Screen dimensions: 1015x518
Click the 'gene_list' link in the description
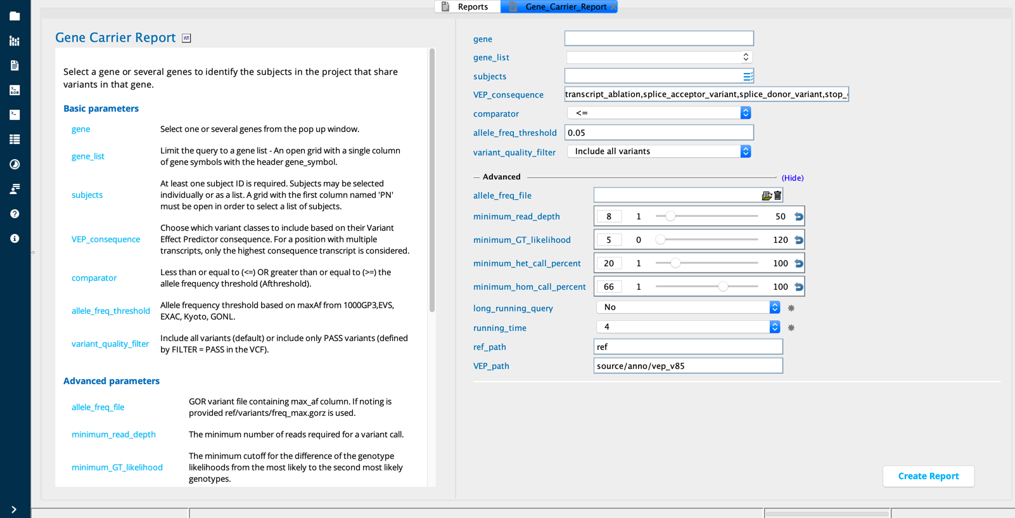(x=88, y=157)
